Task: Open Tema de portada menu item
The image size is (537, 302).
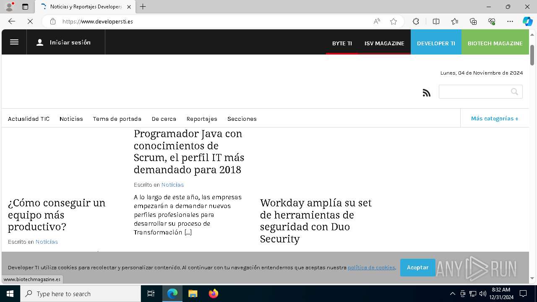Action: pos(117,119)
